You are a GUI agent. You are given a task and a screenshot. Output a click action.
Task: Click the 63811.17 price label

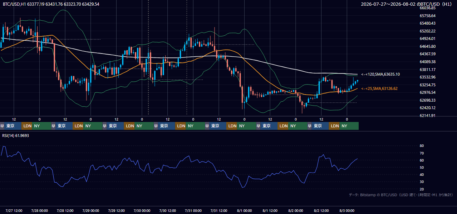point(428,70)
